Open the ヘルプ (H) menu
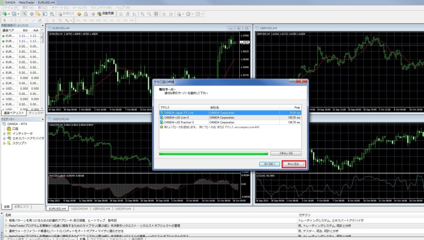 123,7
